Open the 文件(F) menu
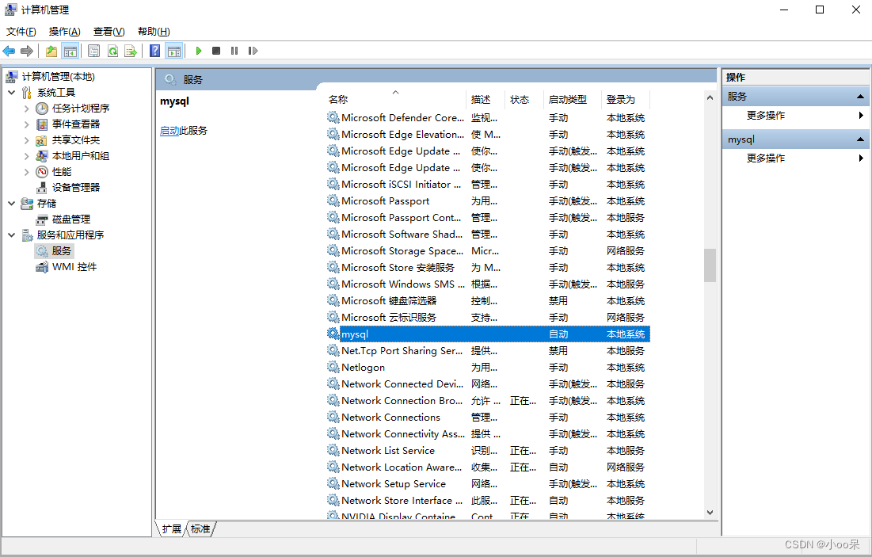The width and height of the screenshot is (872, 557). 21,32
